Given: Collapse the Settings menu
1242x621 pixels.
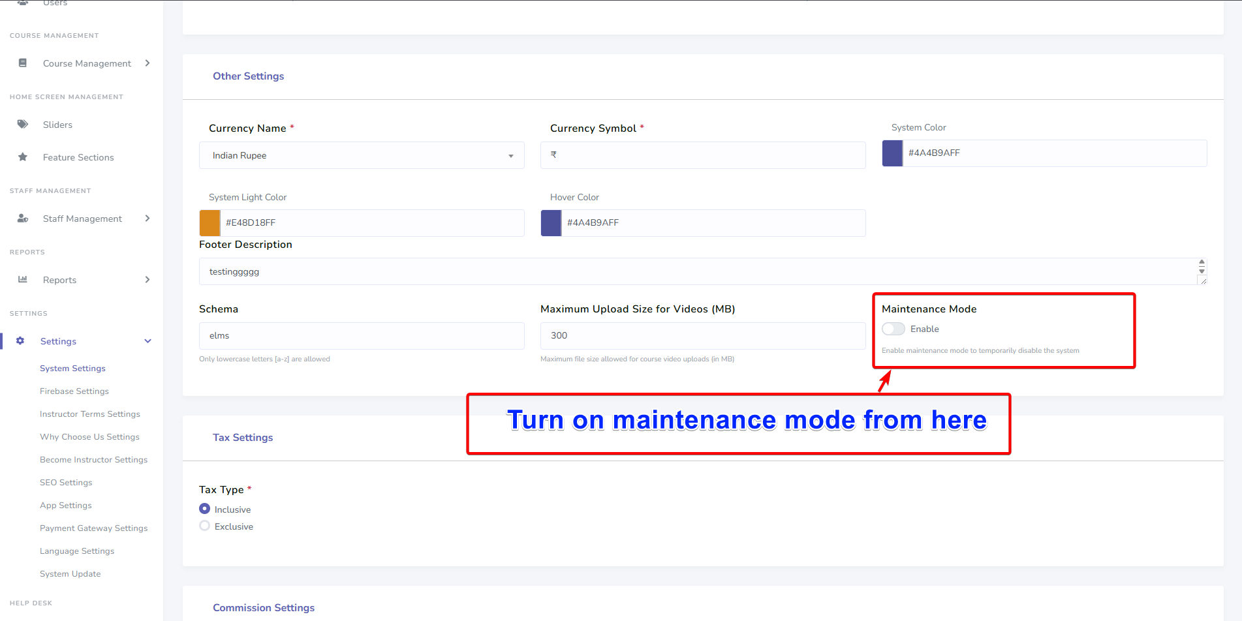Looking at the screenshot, I should click(148, 341).
